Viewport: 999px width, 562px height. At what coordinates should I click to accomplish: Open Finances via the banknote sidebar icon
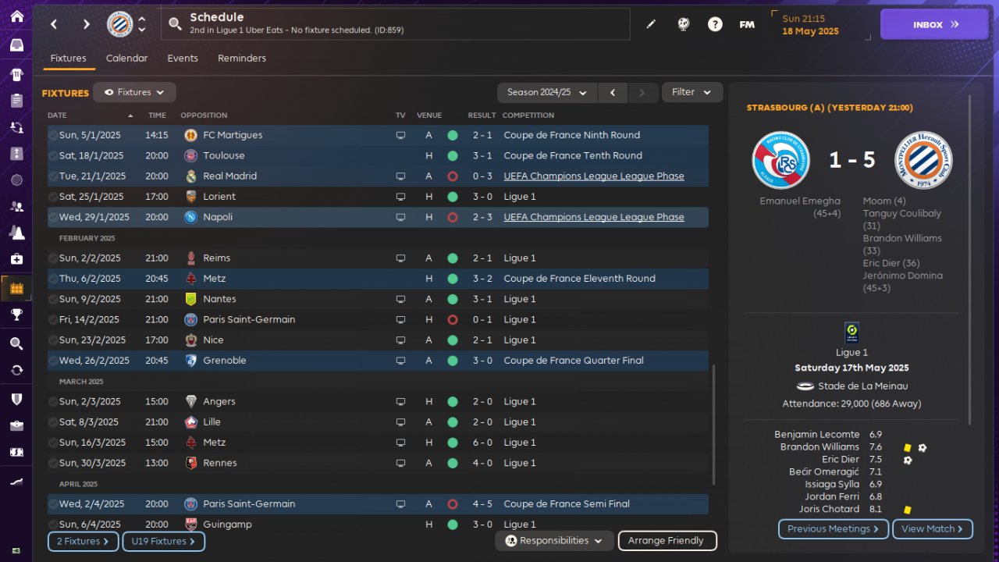(x=16, y=452)
